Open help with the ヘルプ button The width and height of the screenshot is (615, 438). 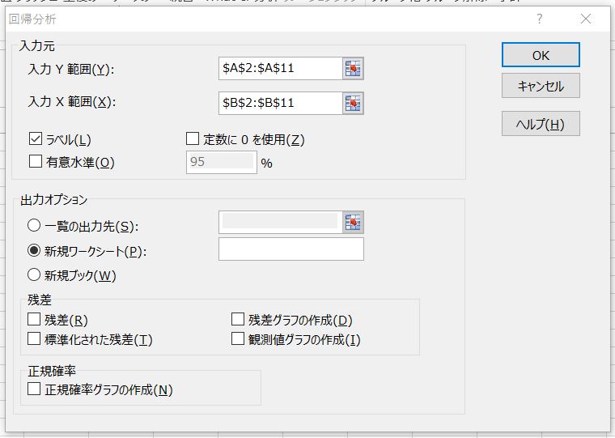tap(540, 124)
